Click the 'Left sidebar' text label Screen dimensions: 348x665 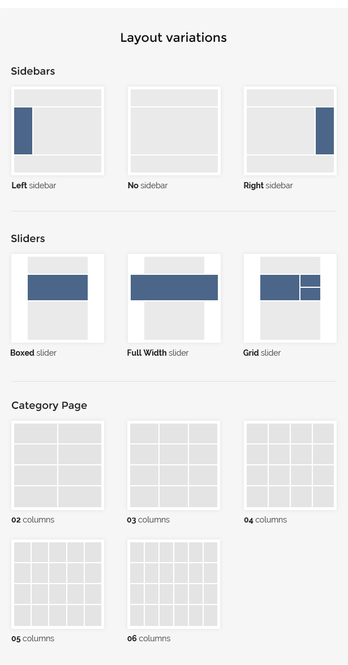34,185
